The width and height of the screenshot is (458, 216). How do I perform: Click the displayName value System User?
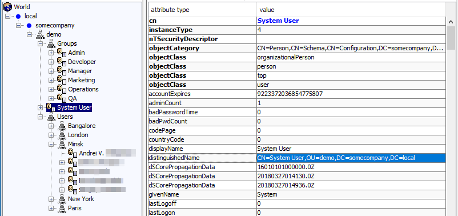(x=274, y=149)
